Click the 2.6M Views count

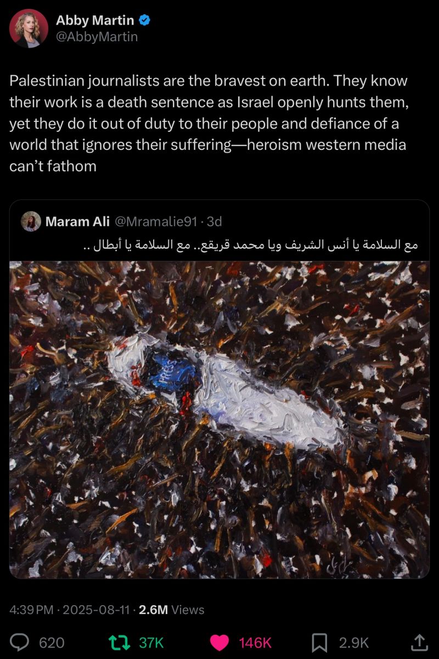[172, 610]
